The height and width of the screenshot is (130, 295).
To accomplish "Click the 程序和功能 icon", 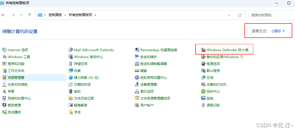I will point(4,64).
